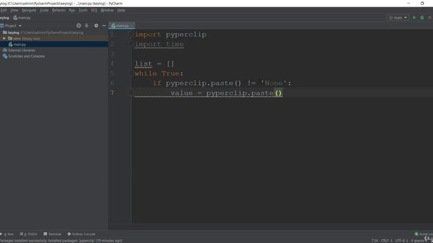The height and width of the screenshot is (243, 433).
Task: Open the VCS menu
Action: coord(94,10)
